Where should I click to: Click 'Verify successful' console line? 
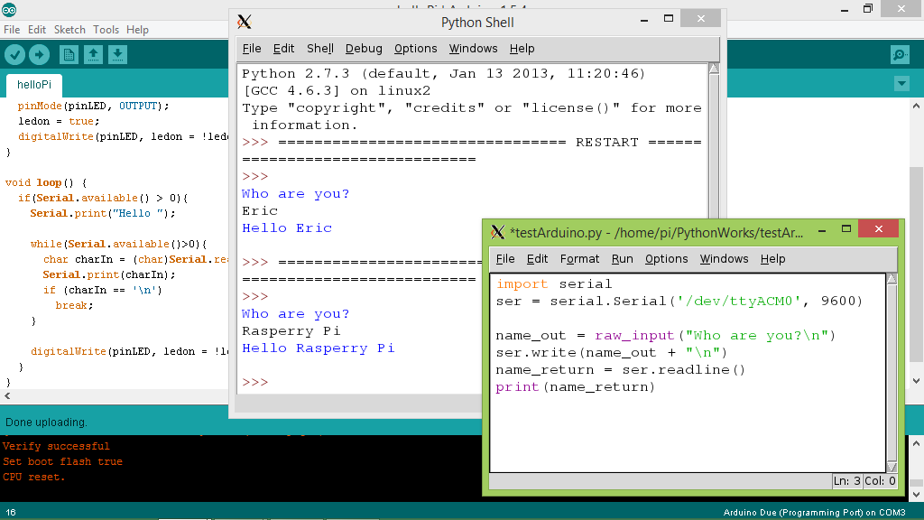click(56, 446)
